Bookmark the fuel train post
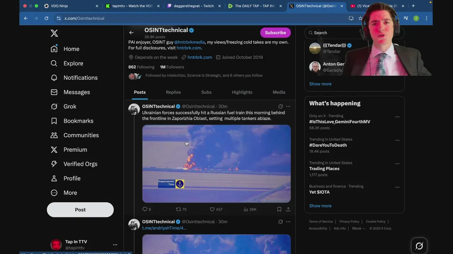 point(279,209)
